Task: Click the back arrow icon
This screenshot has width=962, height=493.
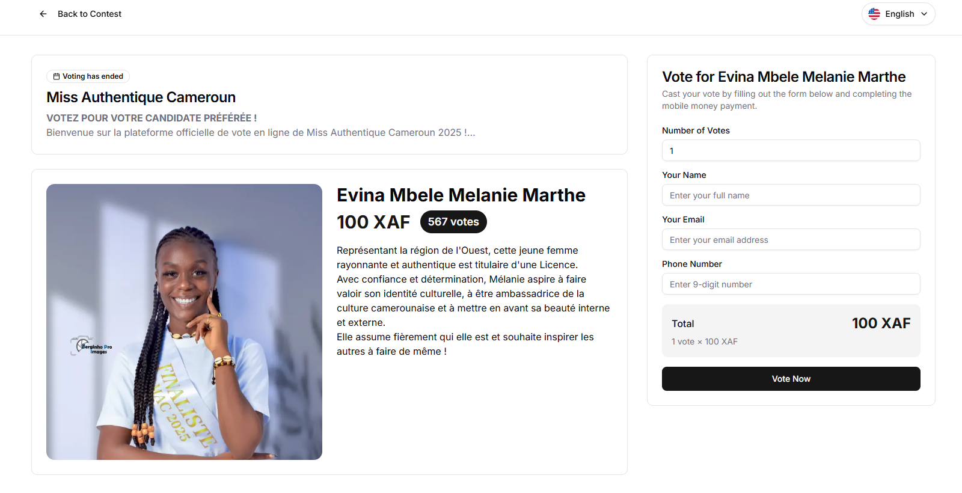Action: coord(43,14)
